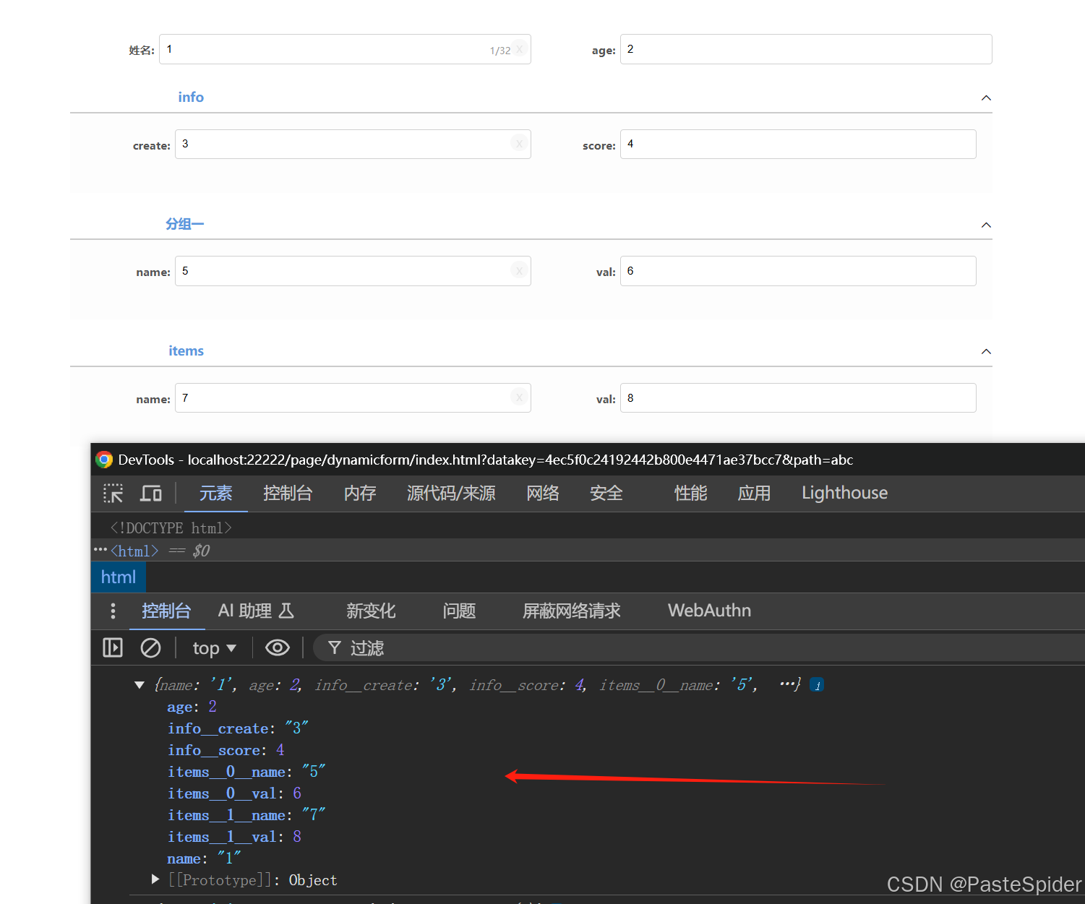Viewport: 1085px width, 904px height.
Task: Select the <html> node in DOM tree
Action: (x=134, y=551)
